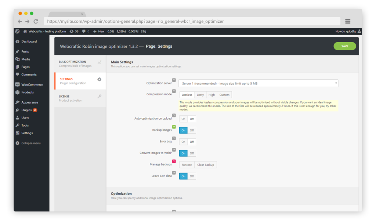Viewport: 376px width, 222px height.
Task: Set Backup images to On
Action: coord(183,130)
